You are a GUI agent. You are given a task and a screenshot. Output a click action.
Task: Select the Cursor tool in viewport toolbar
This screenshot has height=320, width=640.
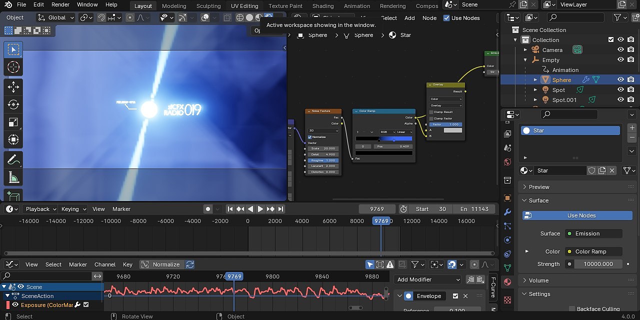[x=13, y=67]
